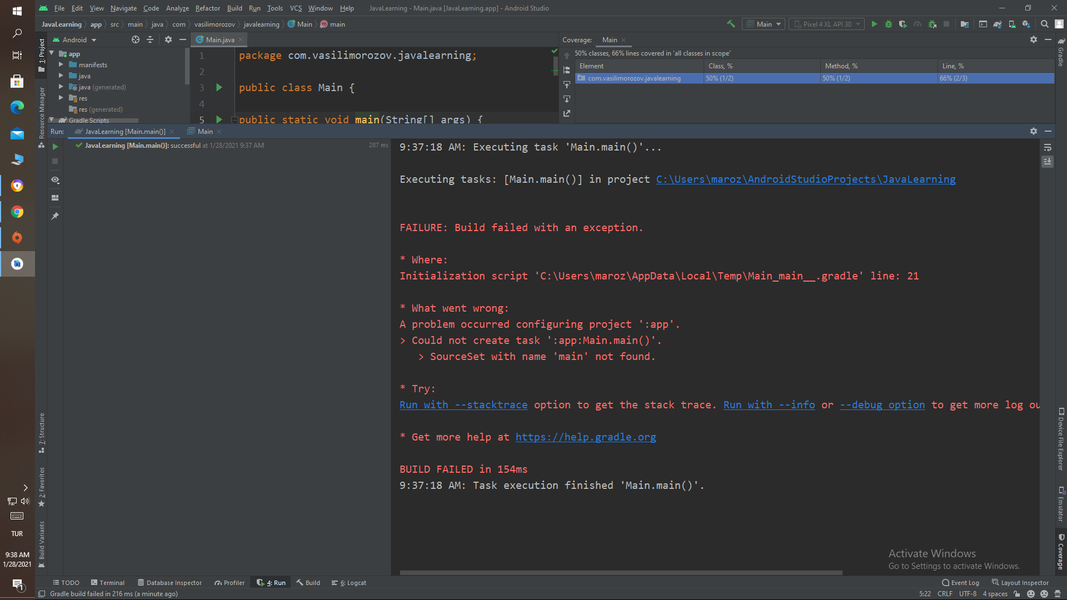This screenshot has width=1067, height=600.
Task: Click Generate Coverage Report export icon
Action: coord(567,113)
